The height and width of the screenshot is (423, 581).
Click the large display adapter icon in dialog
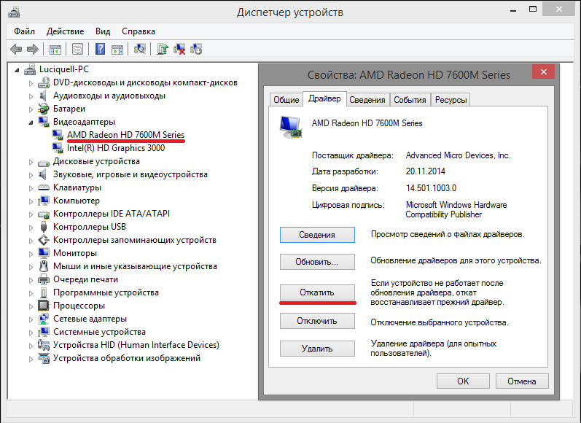pyautogui.click(x=291, y=127)
